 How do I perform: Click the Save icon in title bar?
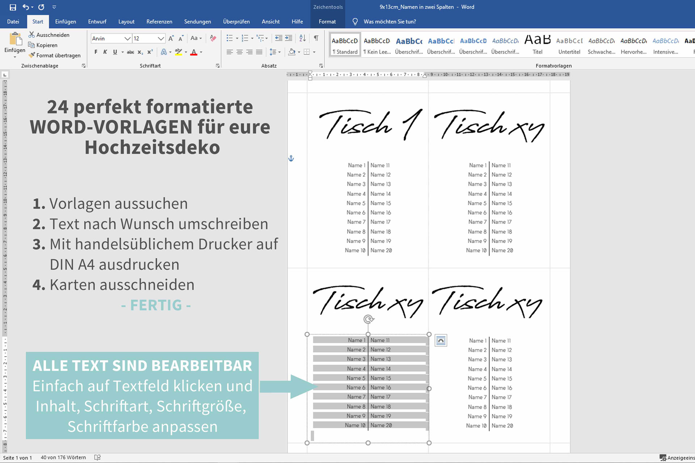tap(13, 7)
